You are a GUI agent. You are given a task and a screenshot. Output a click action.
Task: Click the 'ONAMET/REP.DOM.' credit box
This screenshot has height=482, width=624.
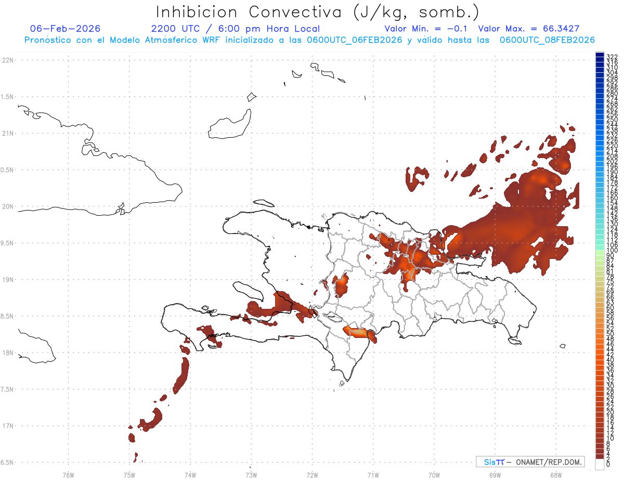pos(530,462)
